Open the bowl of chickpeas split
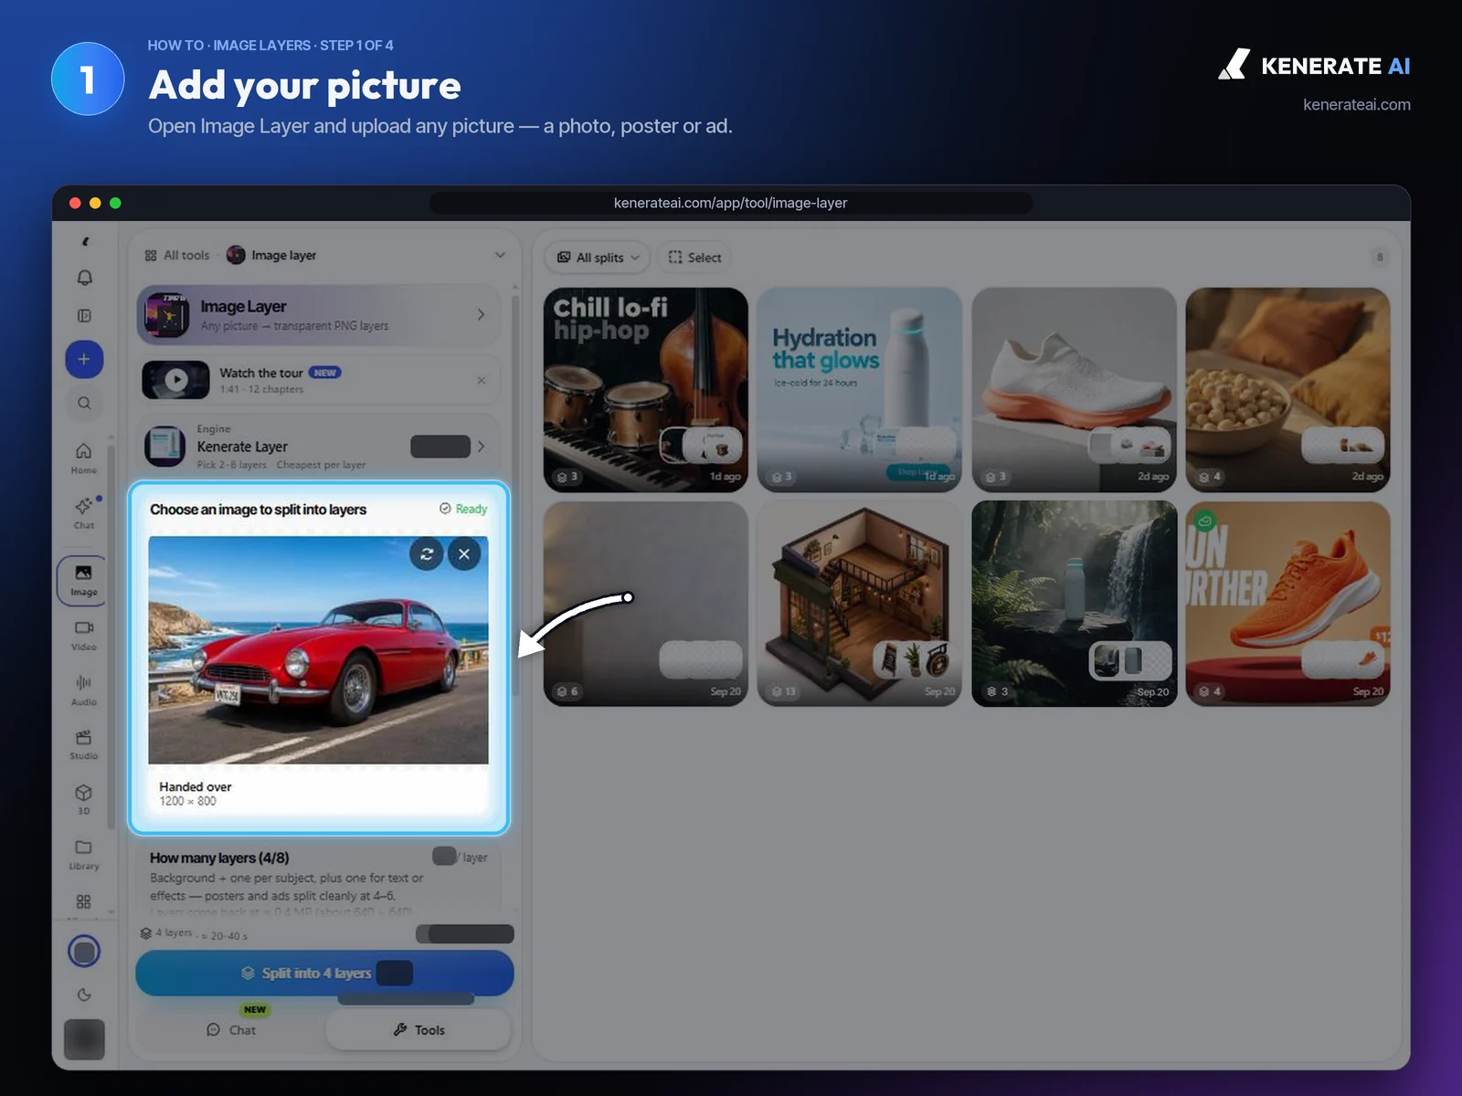The width and height of the screenshot is (1462, 1096). point(1287,390)
